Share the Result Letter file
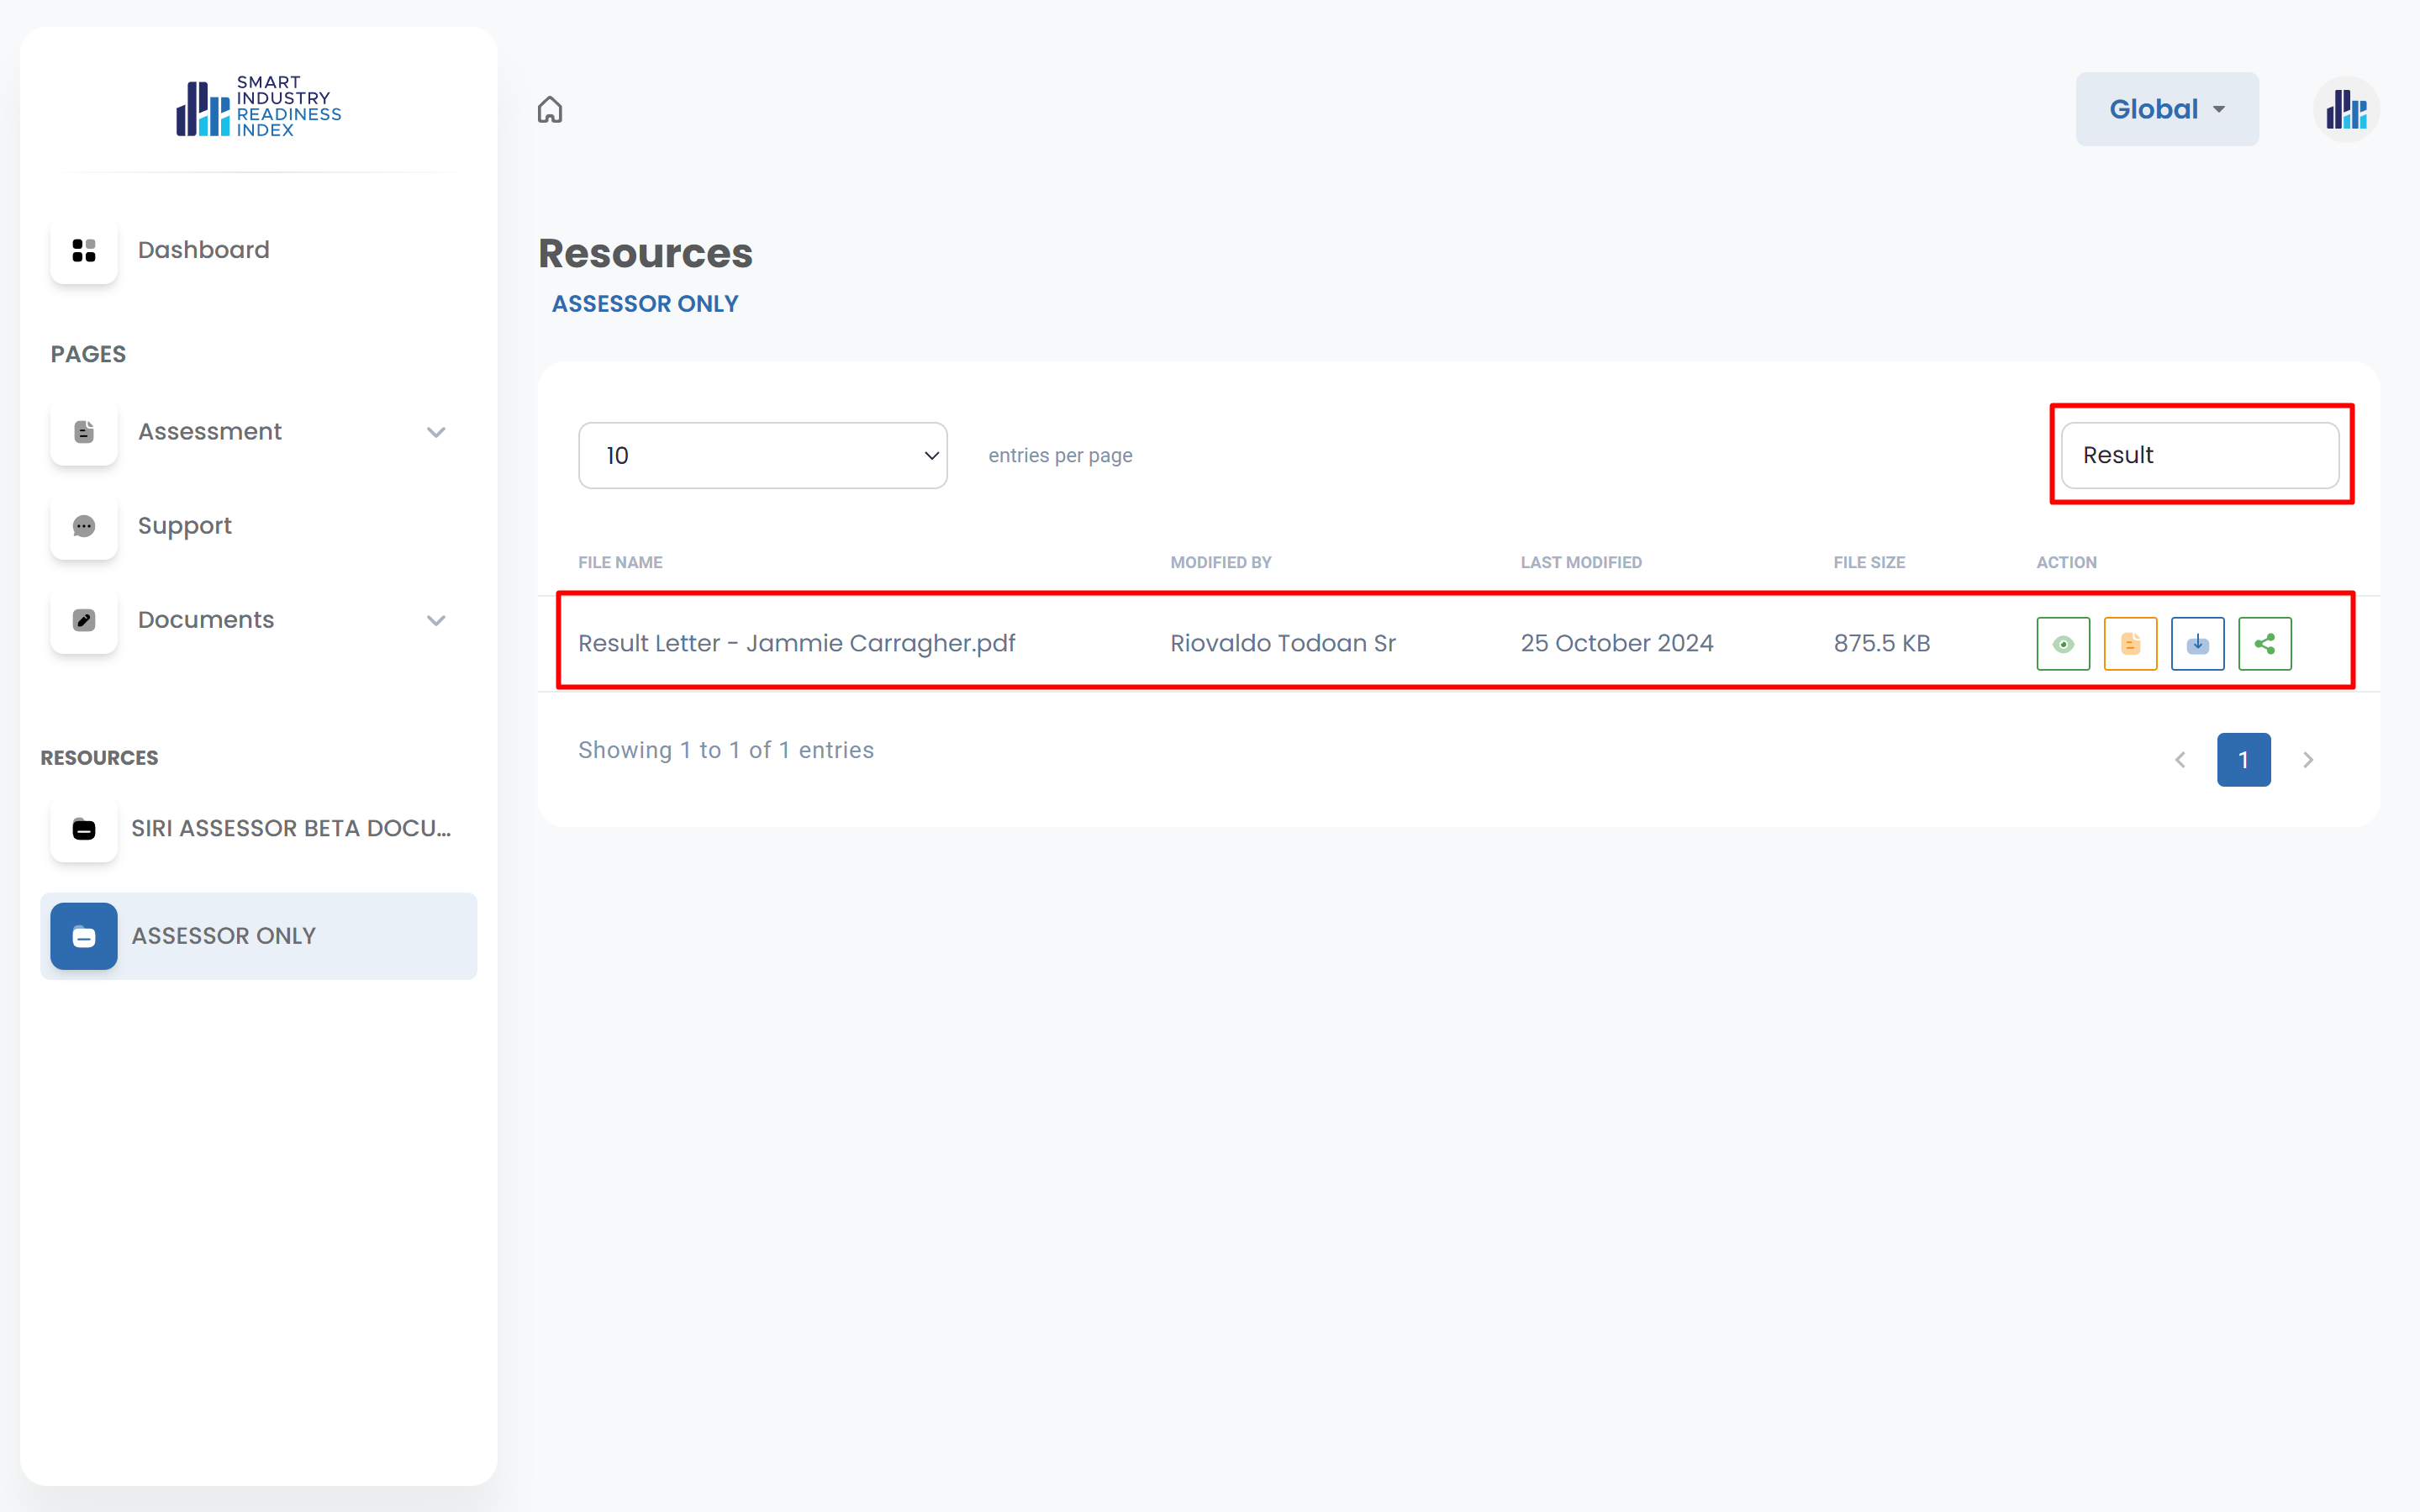The image size is (2420, 1512). click(x=2264, y=643)
